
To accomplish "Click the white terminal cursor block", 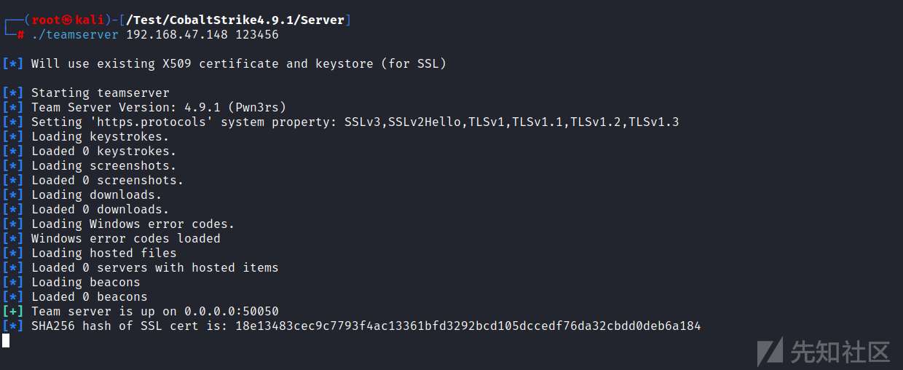I will click(6, 340).
